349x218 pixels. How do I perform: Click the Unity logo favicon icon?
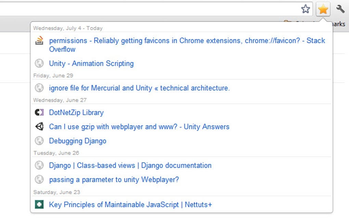point(39,127)
